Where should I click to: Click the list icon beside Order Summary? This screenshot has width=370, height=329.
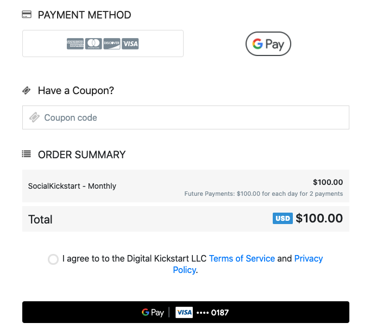click(x=27, y=154)
